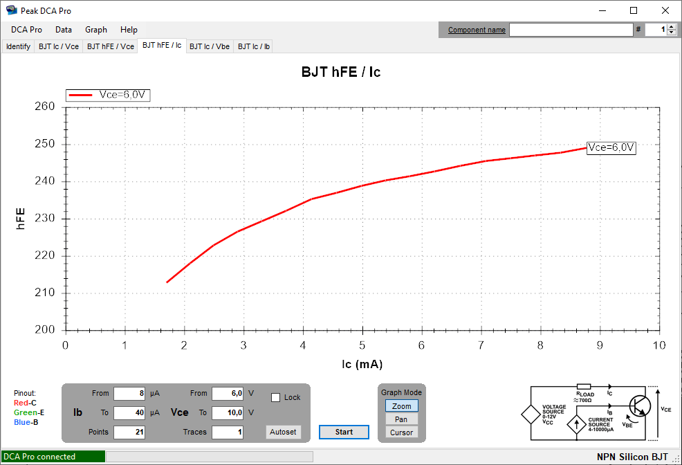This screenshot has width=682, height=465.
Task: Open the Help menu
Action: [x=129, y=30]
